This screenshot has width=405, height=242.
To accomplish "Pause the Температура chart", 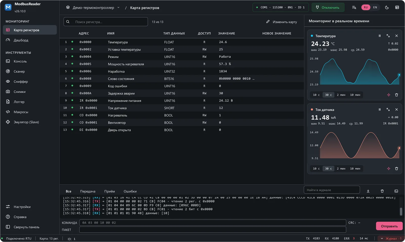I will 379,36.
